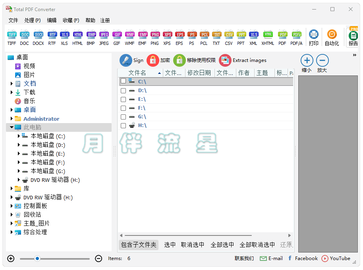
Task: Expand the 控制面板 node
Action: [x=12, y=206]
